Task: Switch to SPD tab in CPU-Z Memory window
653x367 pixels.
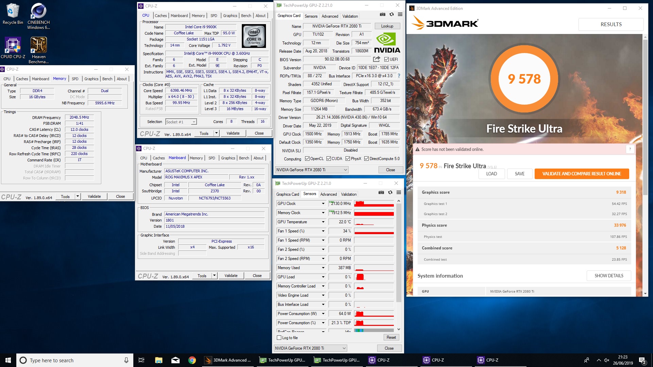Action: tap(75, 79)
